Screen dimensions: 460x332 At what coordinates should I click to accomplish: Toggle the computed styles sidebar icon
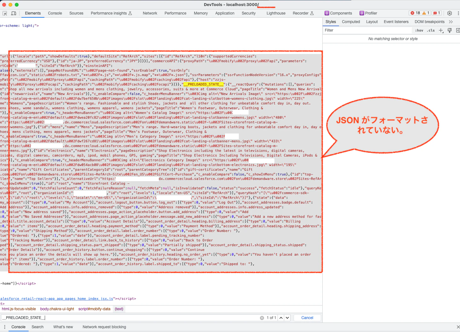[x=458, y=30]
